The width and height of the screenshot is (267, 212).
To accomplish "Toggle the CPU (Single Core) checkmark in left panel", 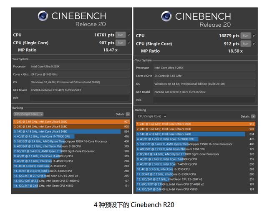I will (128, 43).
